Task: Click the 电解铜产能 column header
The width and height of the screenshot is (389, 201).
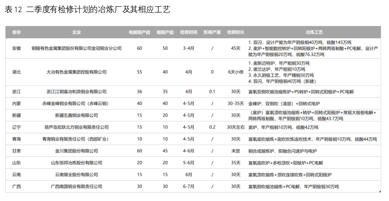Action: (x=140, y=32)
